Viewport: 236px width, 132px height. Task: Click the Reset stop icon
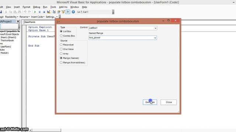point(44,12)
